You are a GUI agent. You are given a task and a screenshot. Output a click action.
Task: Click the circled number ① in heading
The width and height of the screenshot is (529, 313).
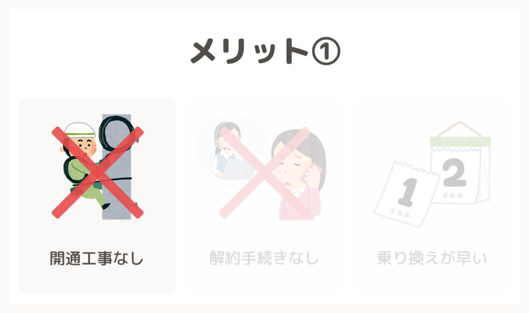(x=325, y=51)
